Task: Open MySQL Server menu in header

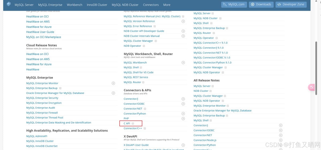Action: click(x=24, y=5)
